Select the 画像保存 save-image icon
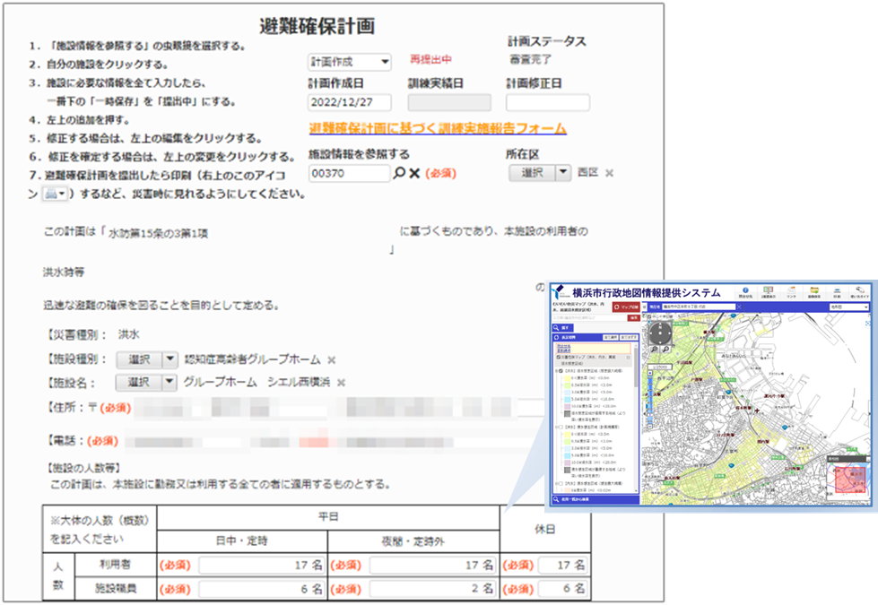 click(814, 291)
